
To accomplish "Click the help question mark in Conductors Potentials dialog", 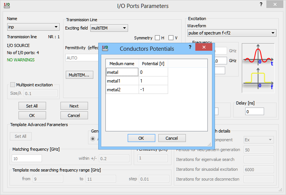I will coord(190,47).
